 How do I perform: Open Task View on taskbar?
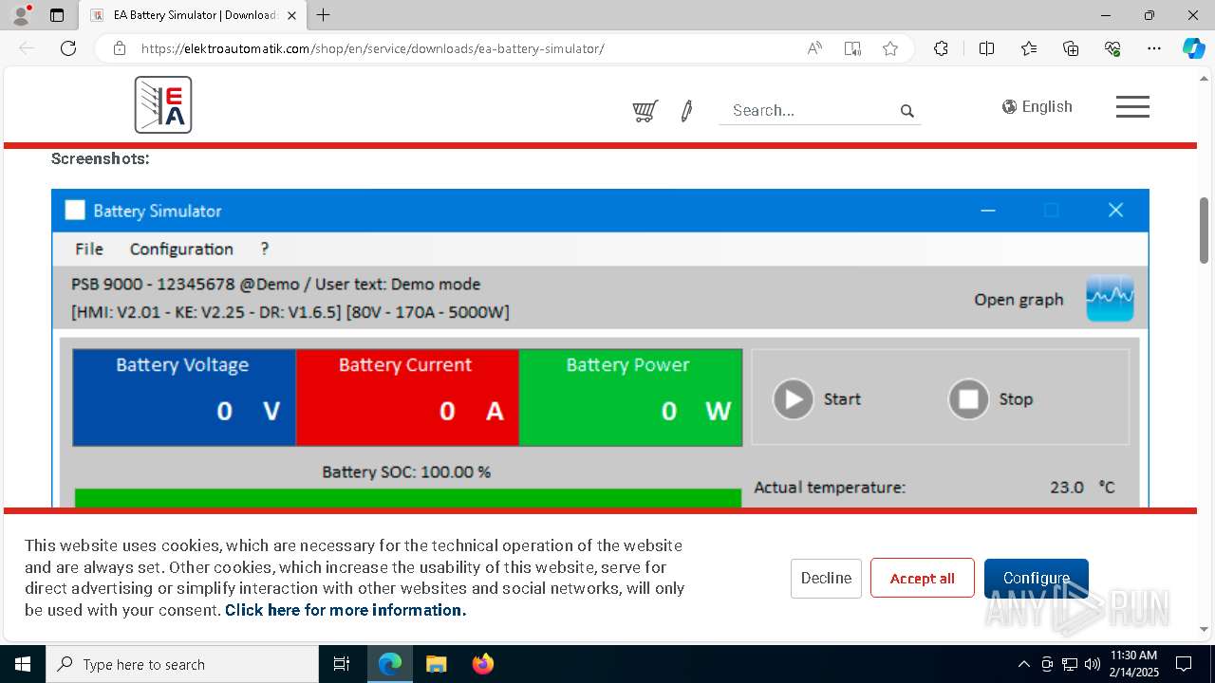tap(342, 664)
